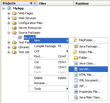
Task: Expand the Test Packages node
Action: tap(9, 43)
